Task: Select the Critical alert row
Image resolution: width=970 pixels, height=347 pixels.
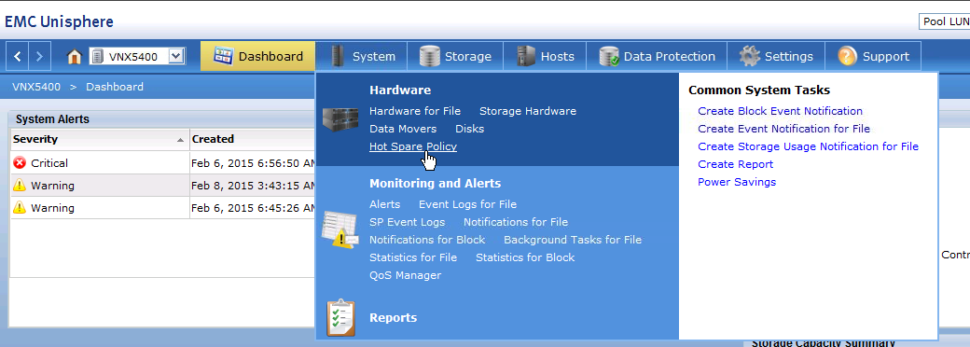Action: 162,163
